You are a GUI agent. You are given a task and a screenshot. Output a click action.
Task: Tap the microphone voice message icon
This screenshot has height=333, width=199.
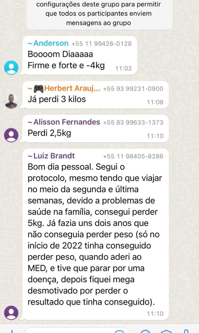tap(186, 331)
